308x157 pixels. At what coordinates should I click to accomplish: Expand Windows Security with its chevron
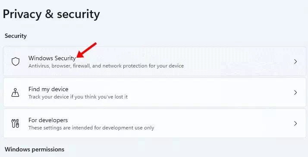[295, 62]
